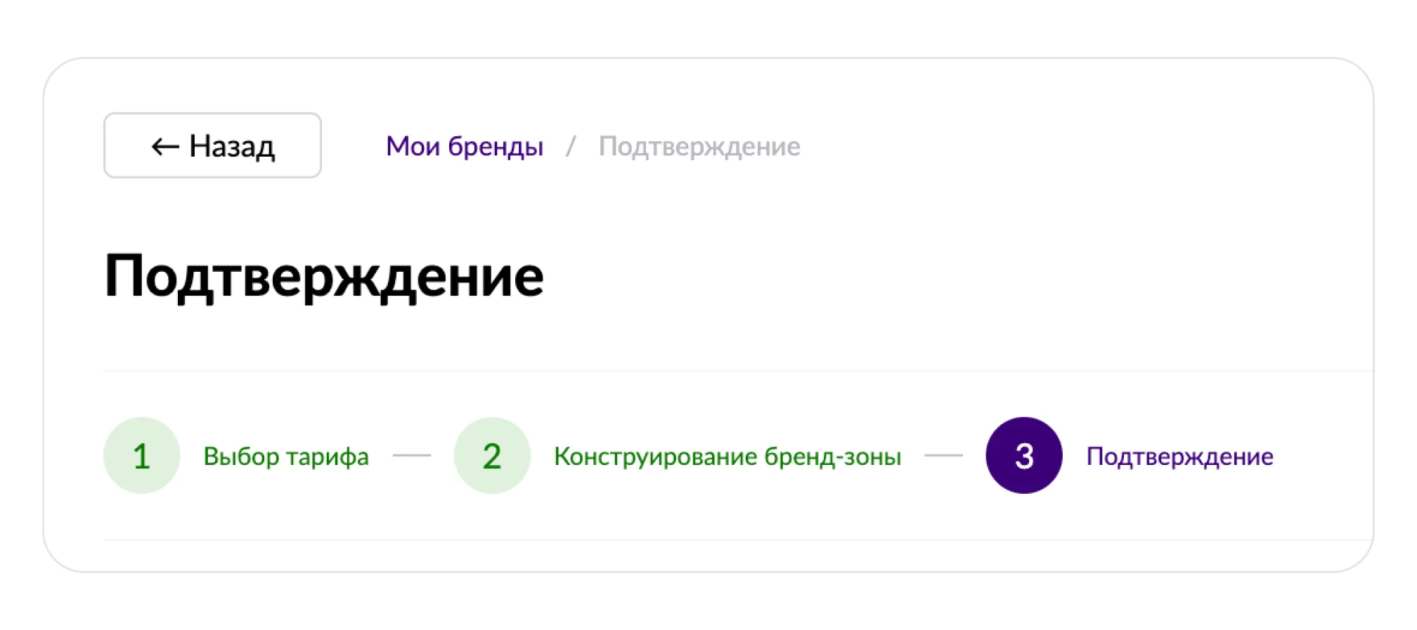Click the word Назад in the back button

point(232,146)
